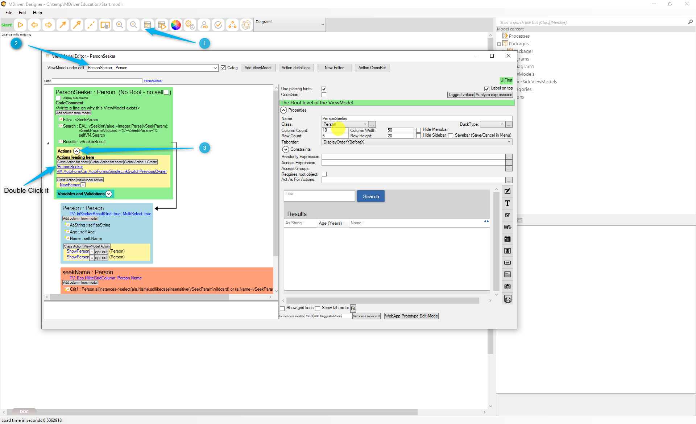Open the ViewModel under edit combo box
Image resolution: width=696 pixels, height=424 pixels.
215,68
